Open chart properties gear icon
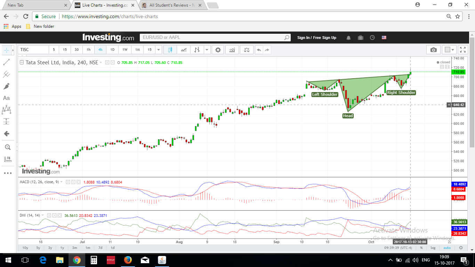 click(218, 50)
